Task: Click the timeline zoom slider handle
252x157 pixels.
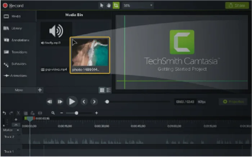Action: [76, 113]
